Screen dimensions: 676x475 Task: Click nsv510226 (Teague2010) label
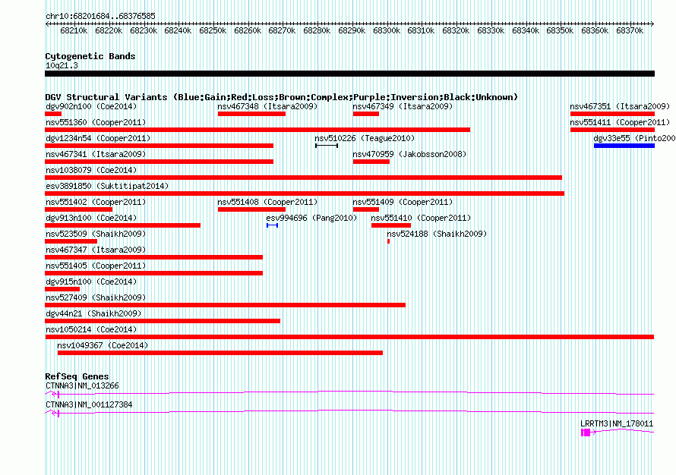(x=365, y=139)
